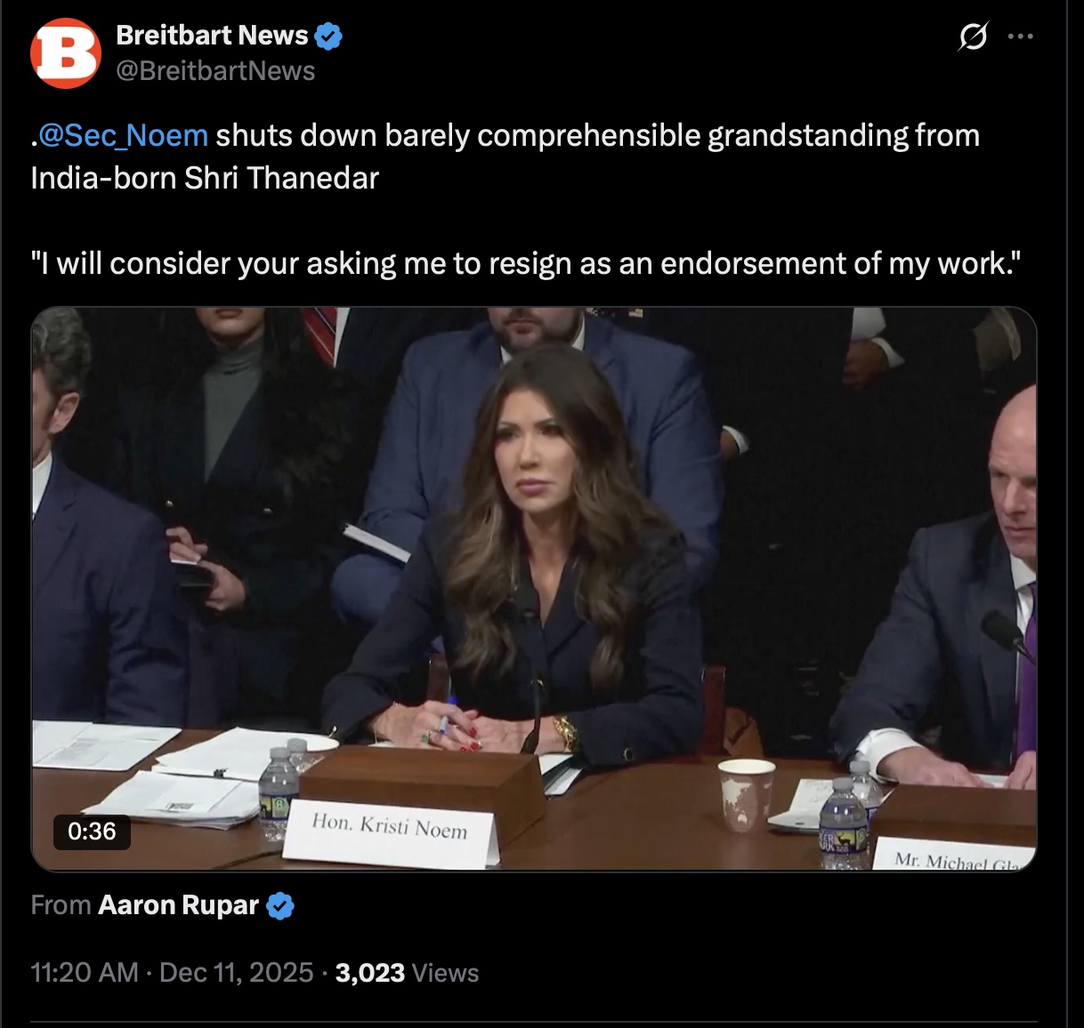
Task: Click the paper coffee cup in video frame
Action: tap(745, 794)
